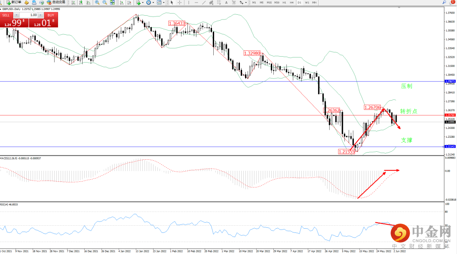Zoom out on the chart

tap(105, 3)
